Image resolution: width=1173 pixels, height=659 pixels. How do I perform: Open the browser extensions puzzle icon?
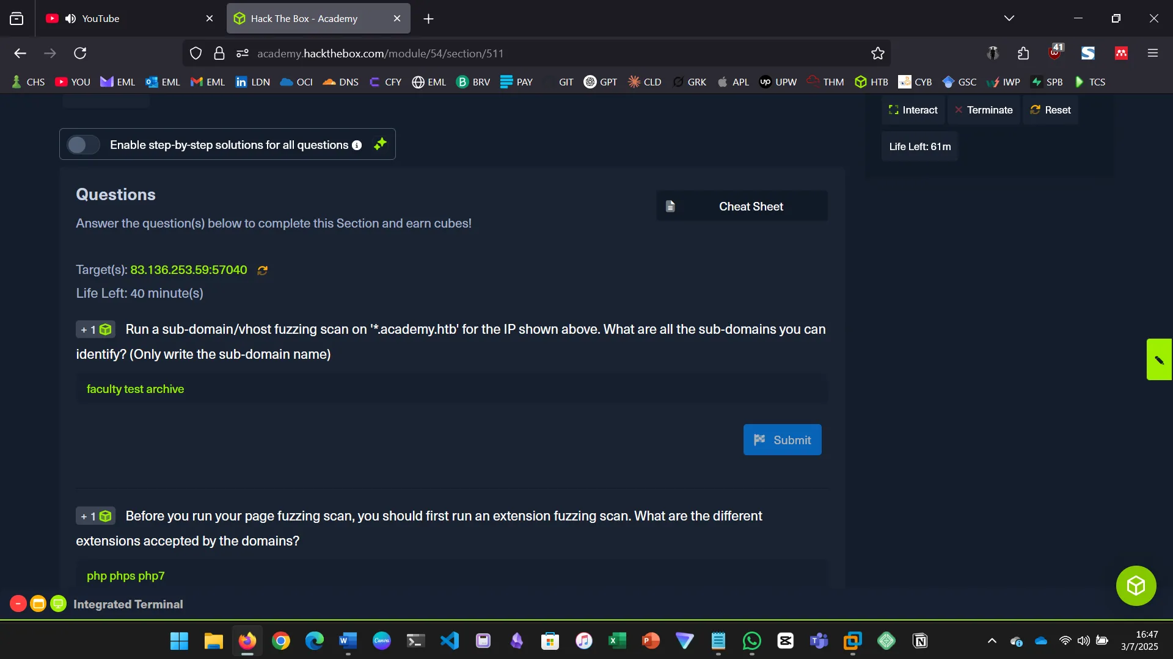[1023, 54]
